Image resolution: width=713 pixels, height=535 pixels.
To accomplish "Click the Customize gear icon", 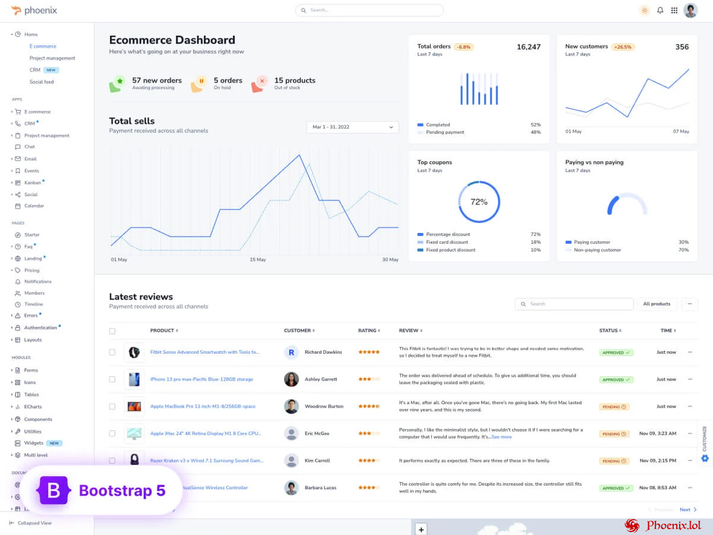I will [705, 458].
